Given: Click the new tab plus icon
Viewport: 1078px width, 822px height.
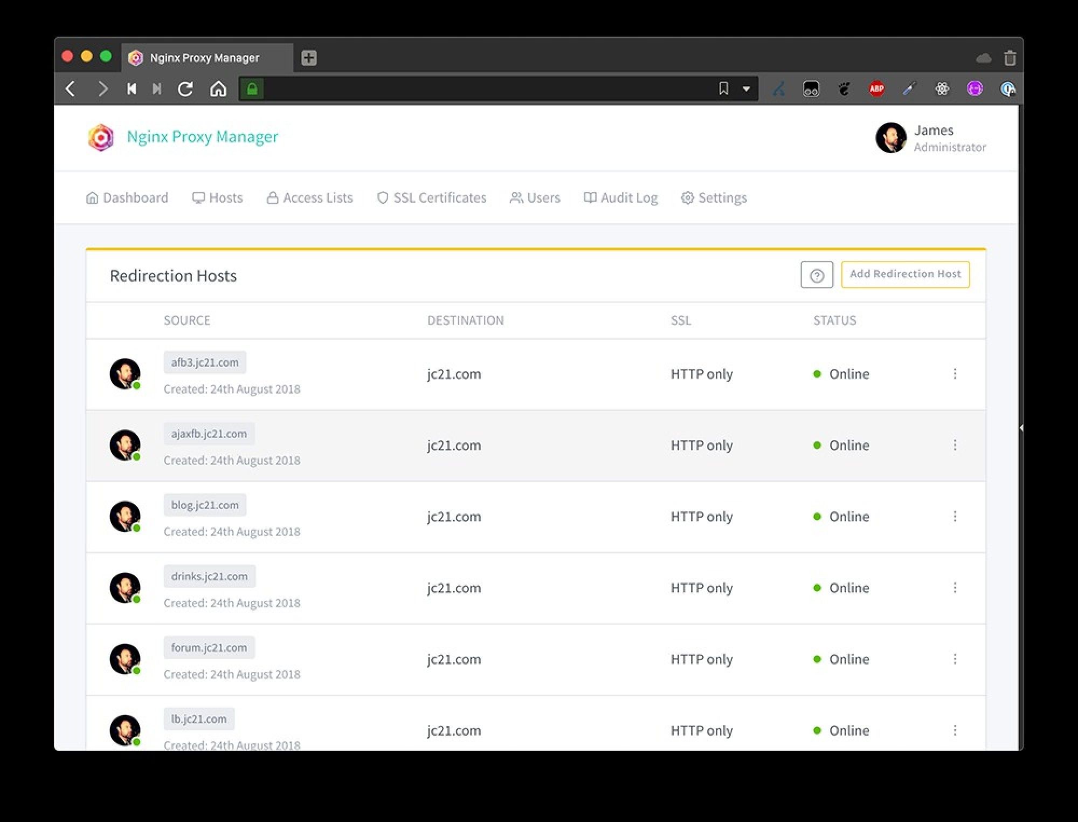Looking at the screenshot, I should (308, 58).
